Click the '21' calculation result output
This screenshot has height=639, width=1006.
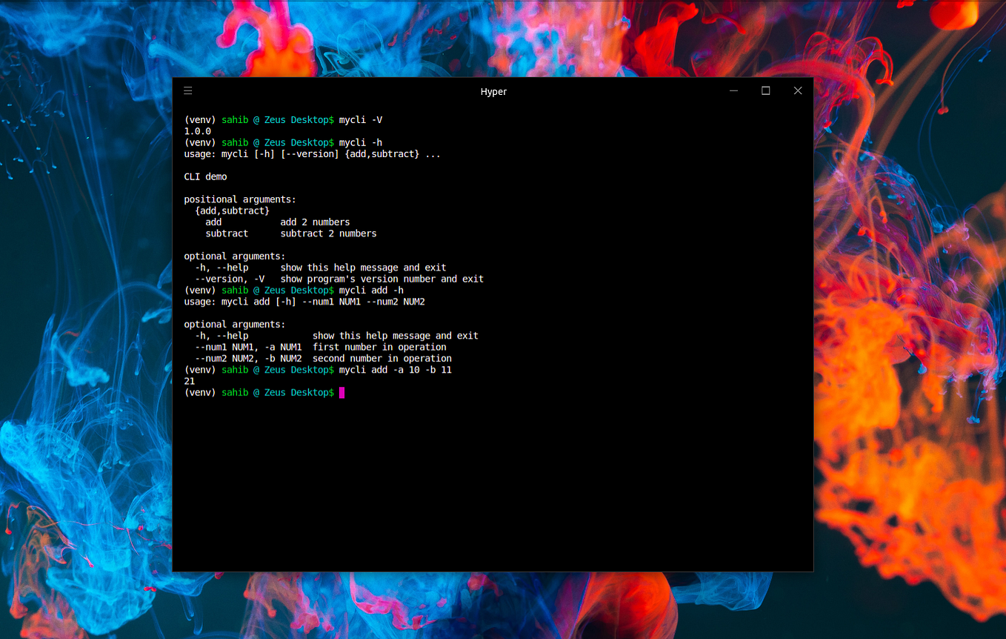tap(189, 381)
